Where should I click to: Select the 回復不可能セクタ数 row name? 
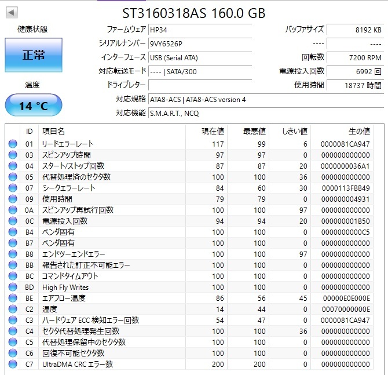(73, 353)
